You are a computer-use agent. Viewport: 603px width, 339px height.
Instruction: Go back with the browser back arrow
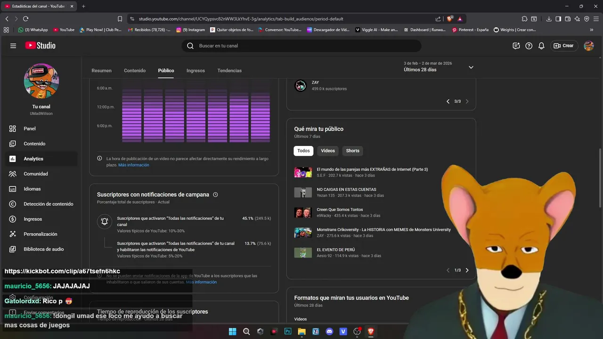click(7, 19)
